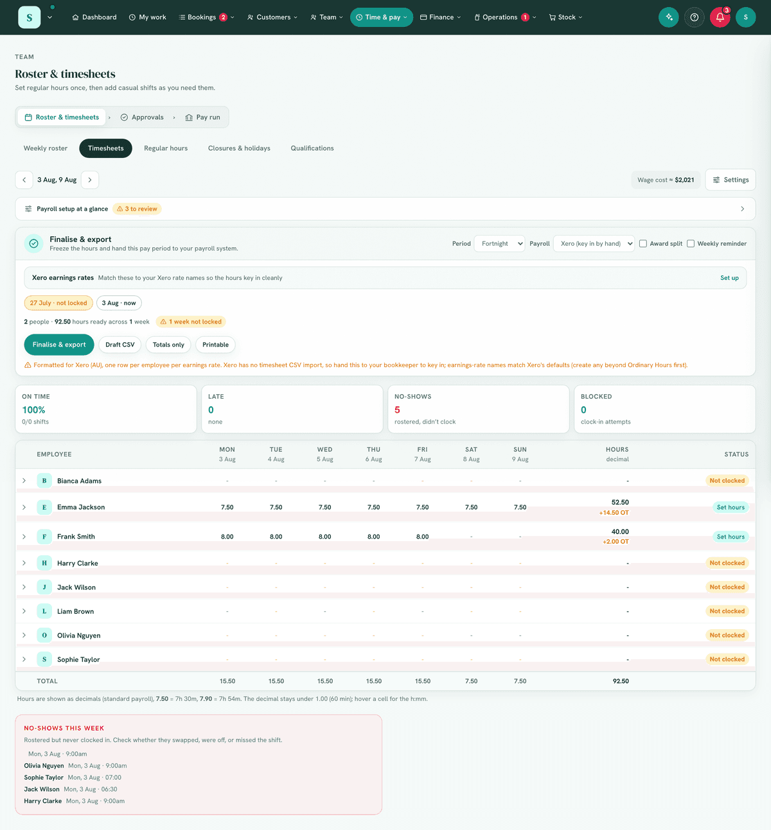Viewport: 771px width, 830px height.
Task: Open the Time & pay menu
Action: pos(382,17)
